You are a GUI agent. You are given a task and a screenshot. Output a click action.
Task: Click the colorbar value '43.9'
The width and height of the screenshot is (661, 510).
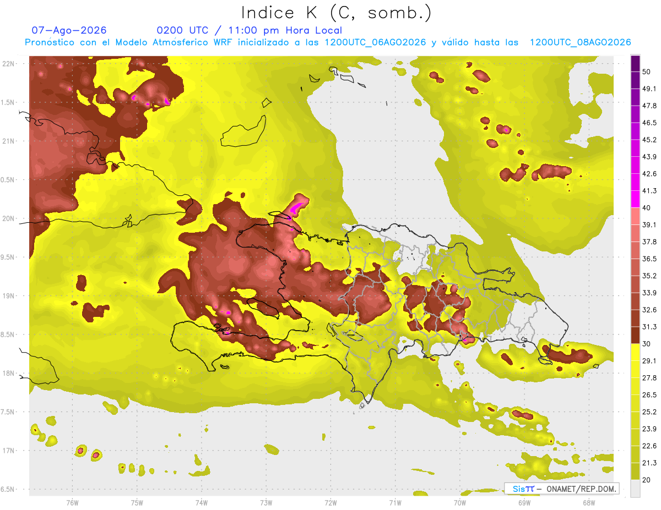[649, 157]
